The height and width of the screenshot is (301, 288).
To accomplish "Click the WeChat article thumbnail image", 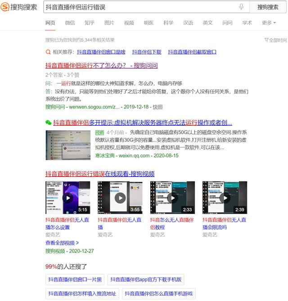I will coord(68,145).
